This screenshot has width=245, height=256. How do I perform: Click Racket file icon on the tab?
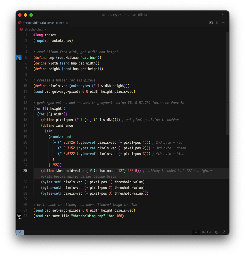(20, 23)
